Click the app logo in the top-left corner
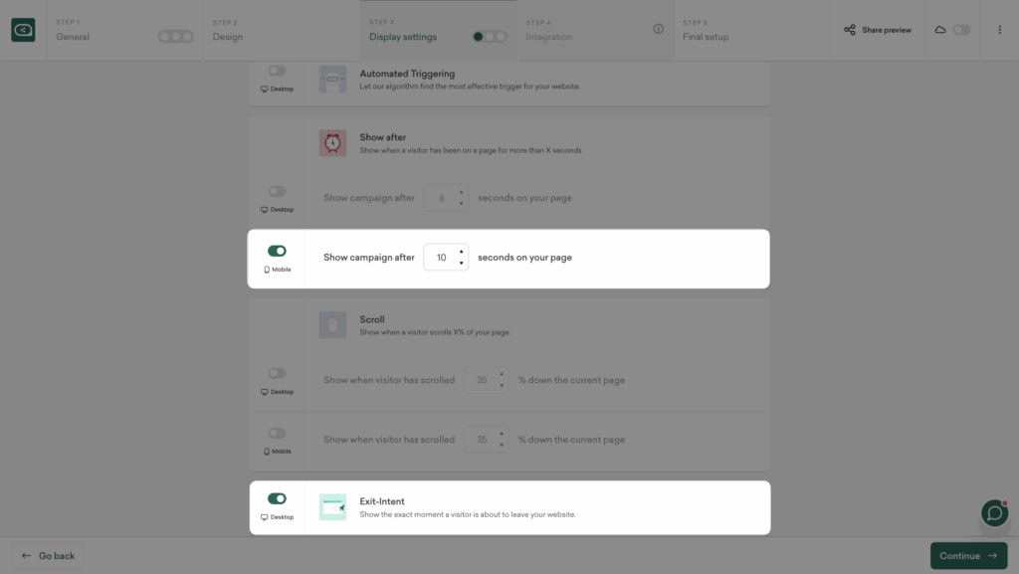 [x=22, y=30]
